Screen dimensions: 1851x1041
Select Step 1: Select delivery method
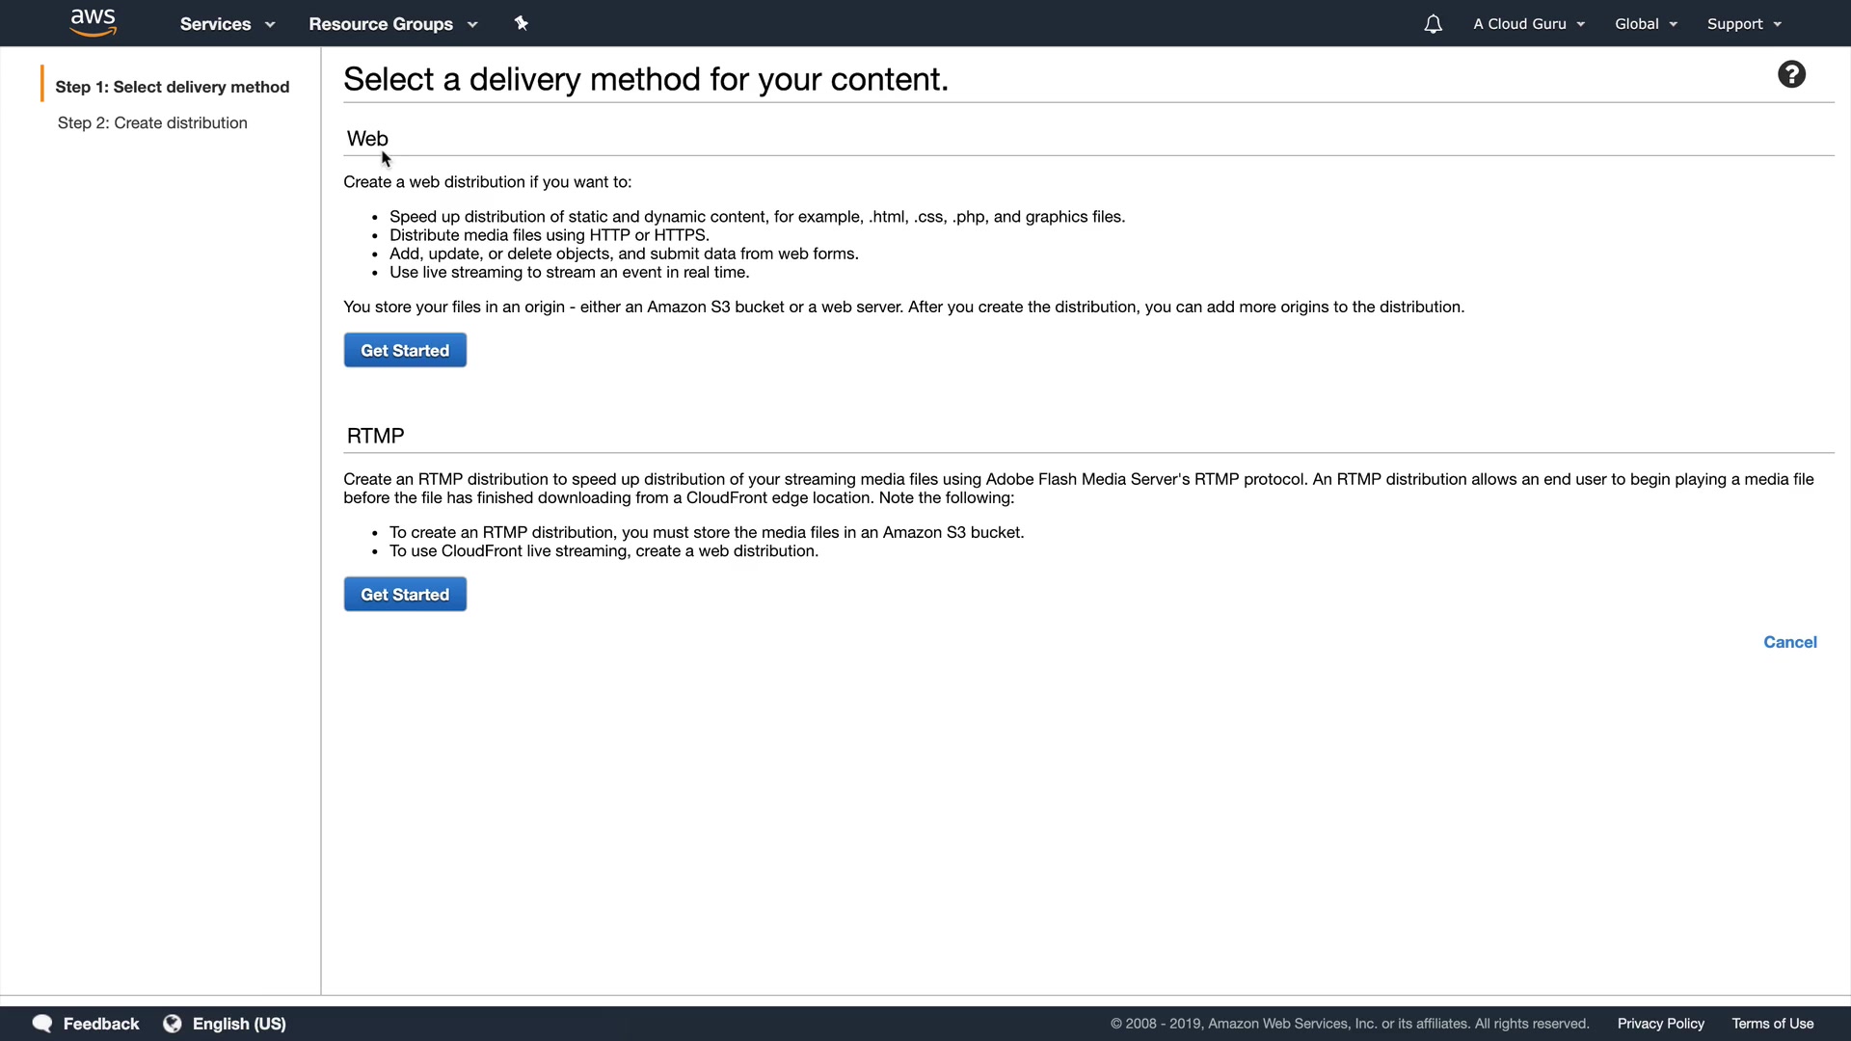point(173,87)
